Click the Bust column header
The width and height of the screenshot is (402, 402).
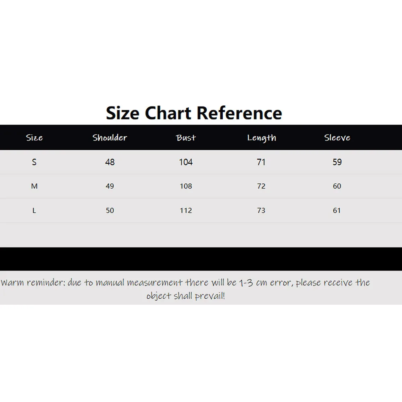pyautogui.click(x=186, y=137)
